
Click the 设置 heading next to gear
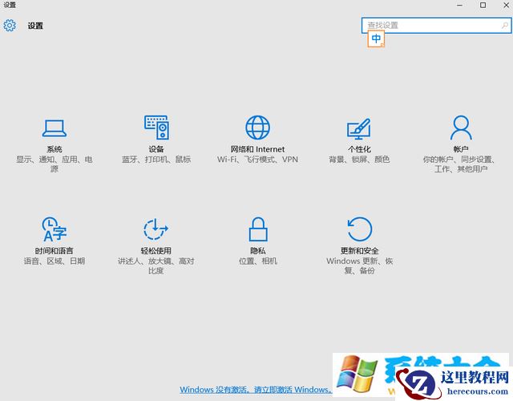tap(35, 26)
